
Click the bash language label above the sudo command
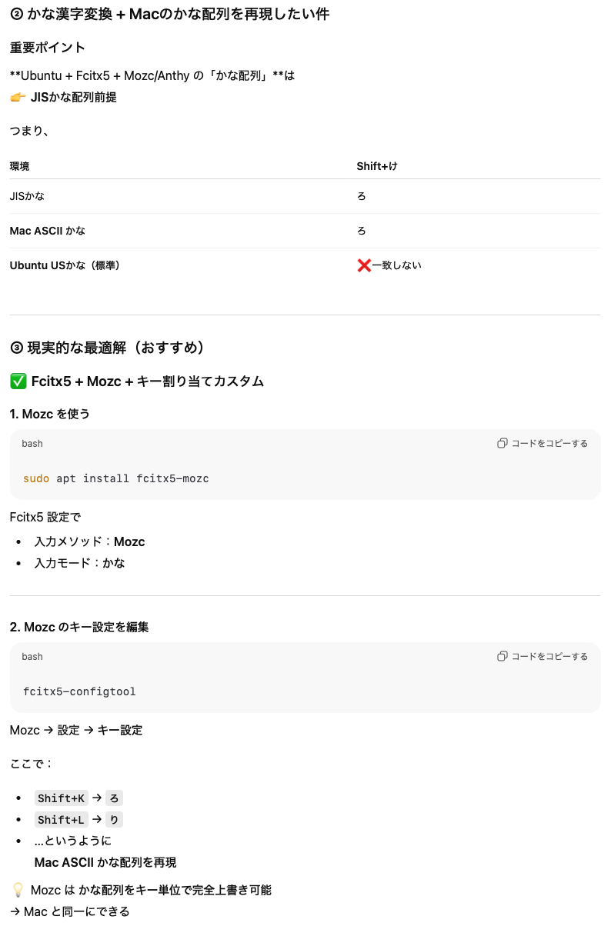32,444
